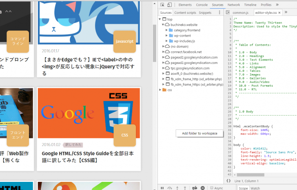Toggle pause on exceptions icon
The height and width of the screenshot is (190, 297).
203,188
